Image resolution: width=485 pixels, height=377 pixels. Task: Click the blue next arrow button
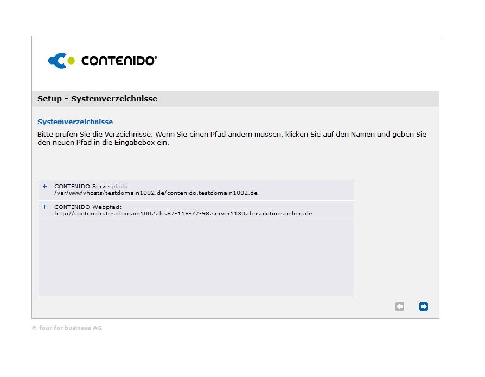[x=424, y=306]
